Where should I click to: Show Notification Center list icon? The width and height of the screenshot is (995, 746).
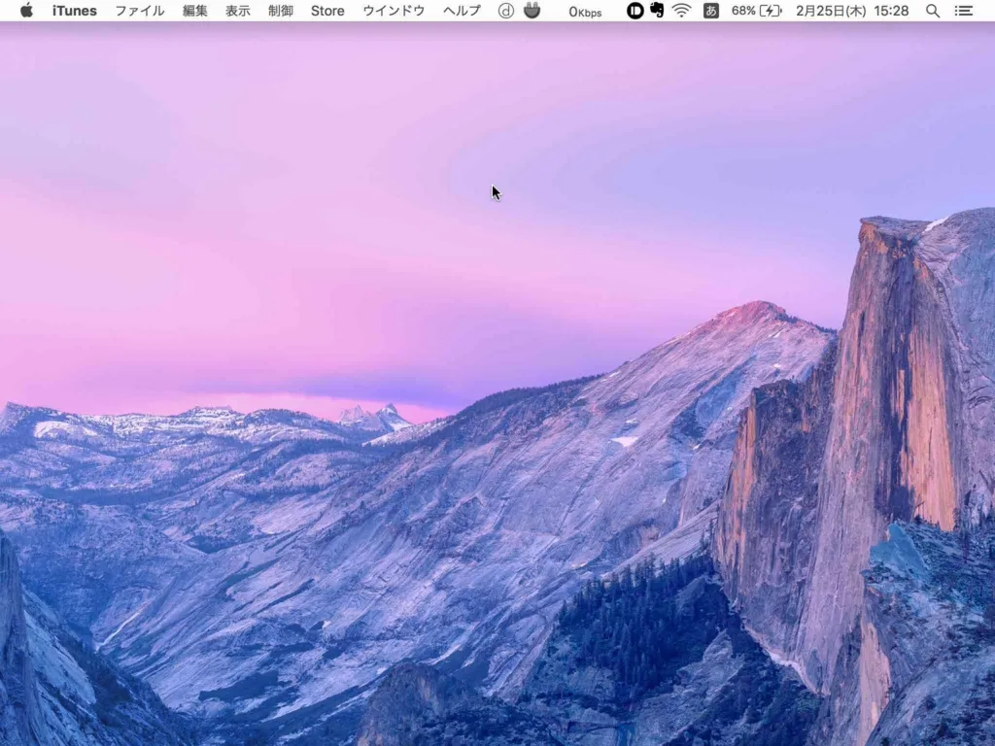(964, 11)
